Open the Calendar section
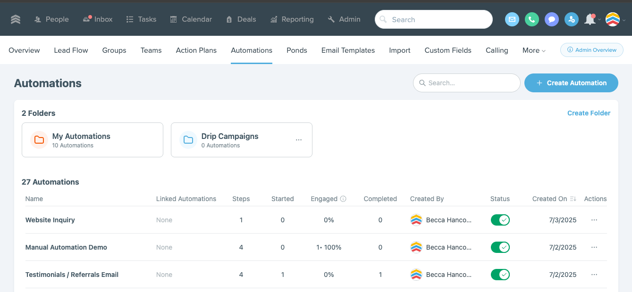This screenshot has width=632, height=292. [x=191, y=19]
